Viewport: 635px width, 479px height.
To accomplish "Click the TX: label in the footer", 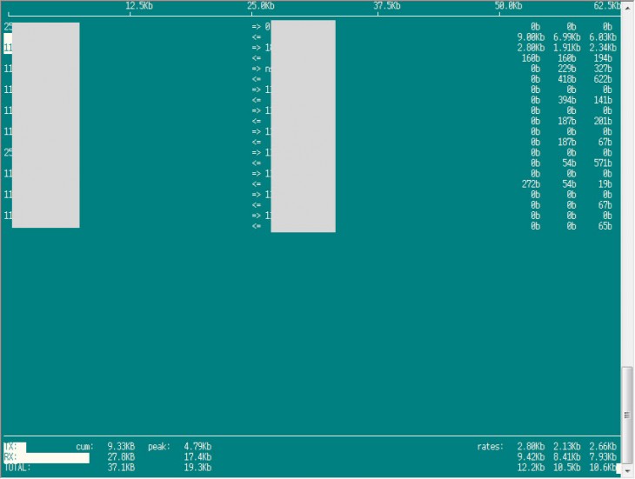I will [x=10, y=447].
